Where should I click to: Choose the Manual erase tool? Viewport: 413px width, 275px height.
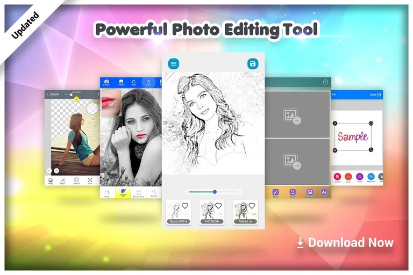pos(76,181)
